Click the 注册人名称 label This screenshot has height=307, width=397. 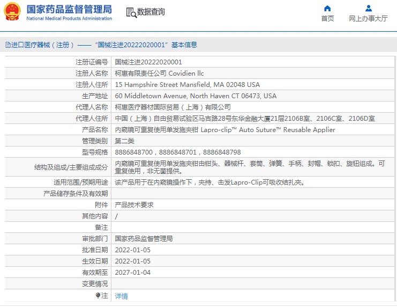(92, 74)
